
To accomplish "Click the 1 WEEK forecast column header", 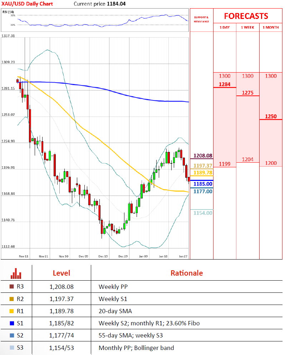I will pyautogui.click(x=247, y=28).
